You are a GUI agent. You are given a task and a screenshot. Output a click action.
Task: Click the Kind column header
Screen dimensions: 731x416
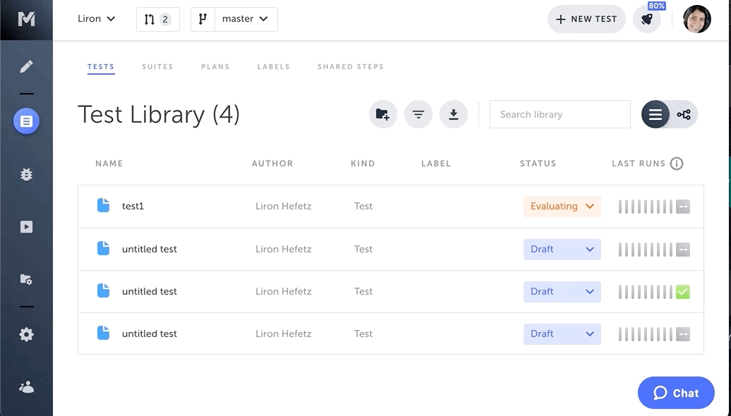363,164
